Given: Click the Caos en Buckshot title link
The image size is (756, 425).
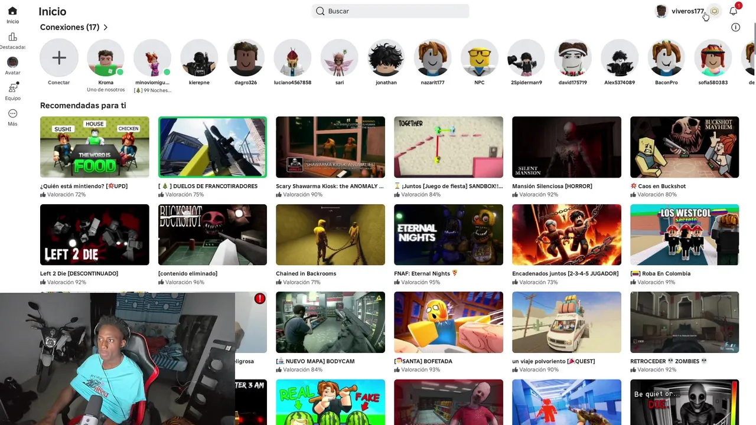Looking at the screenshot, I should [658, 187].
